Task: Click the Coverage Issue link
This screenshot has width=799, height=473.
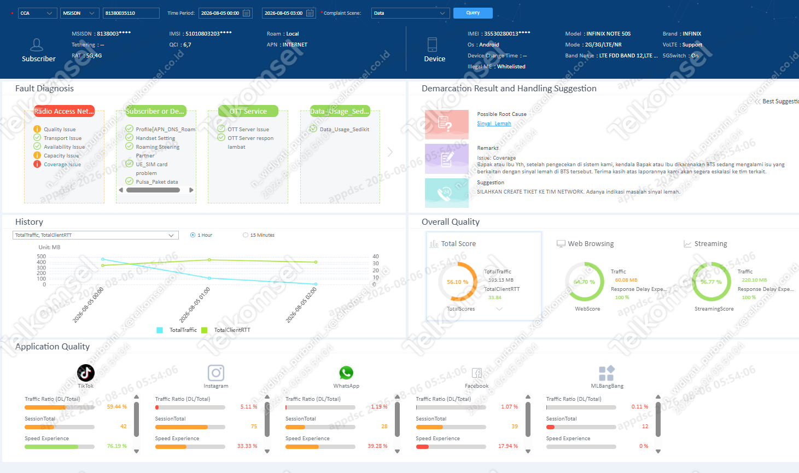Action: tap(62, 165)
